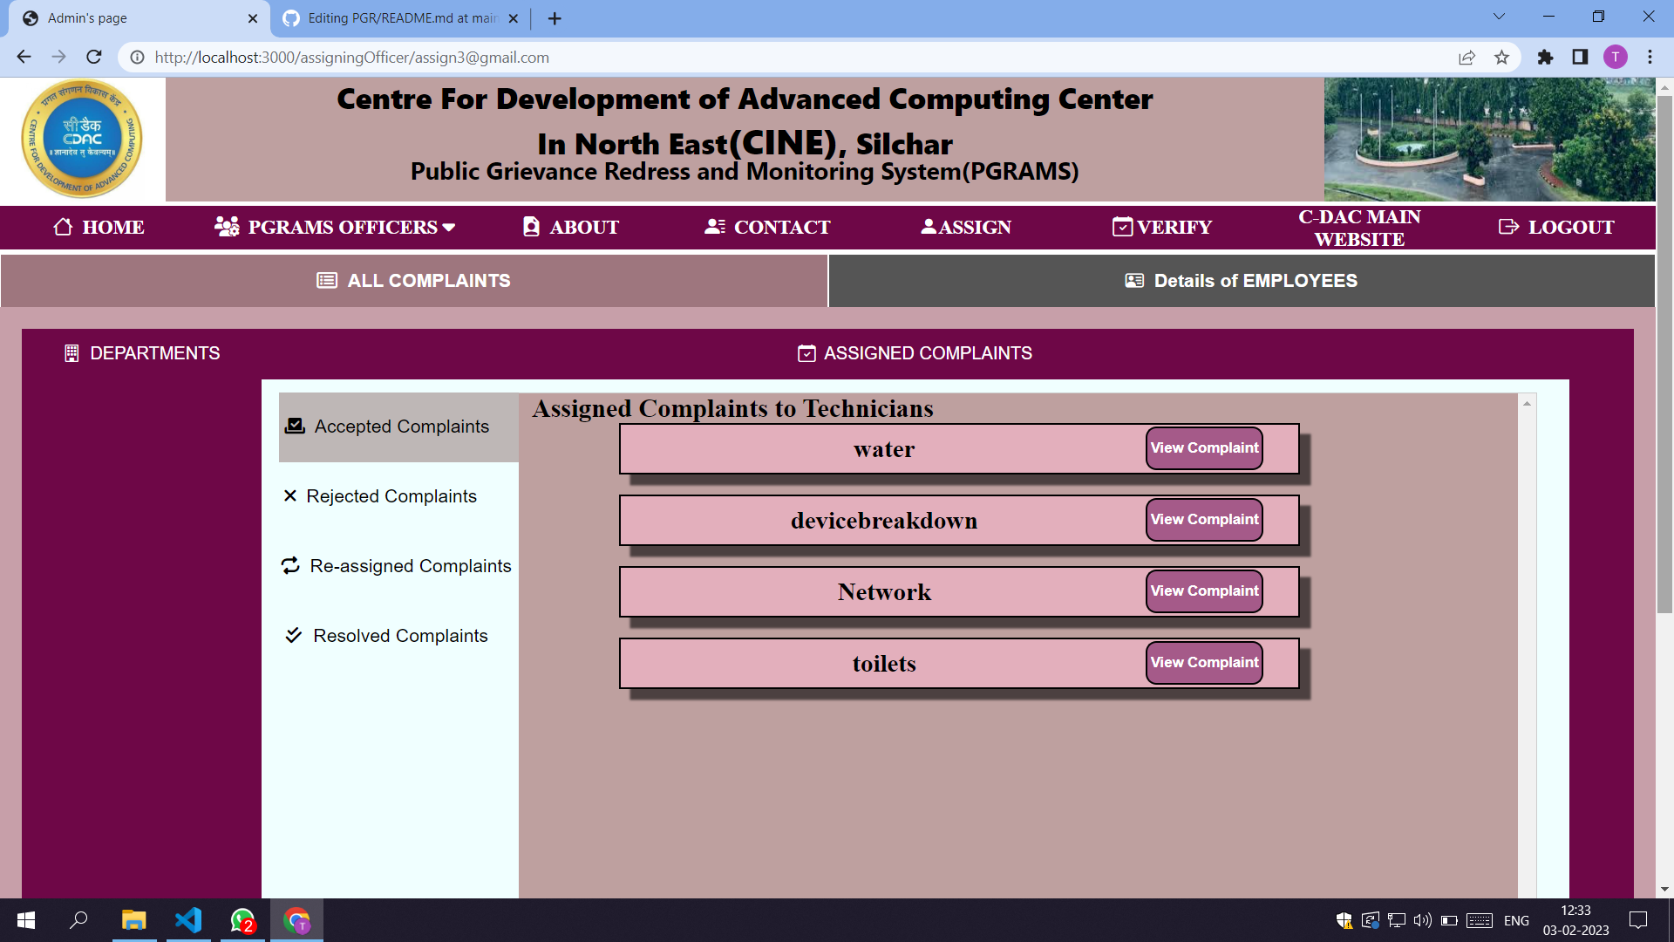This screenshot has width=1674, height=942.
Task: View Complaint for devicebreakdown
Action: 1203,520
